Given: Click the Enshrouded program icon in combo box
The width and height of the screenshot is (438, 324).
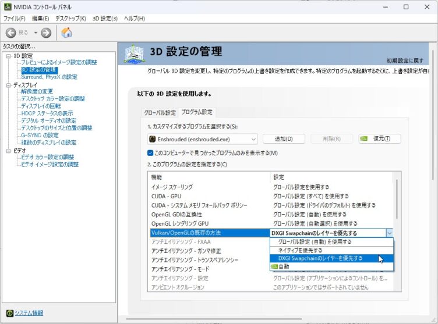Looking at the screenshot, I should 152,139.
